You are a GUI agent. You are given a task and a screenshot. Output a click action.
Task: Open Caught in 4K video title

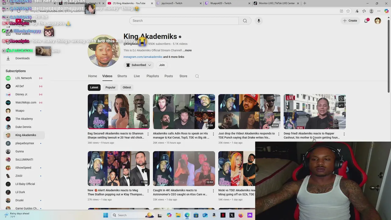(180, 192)
